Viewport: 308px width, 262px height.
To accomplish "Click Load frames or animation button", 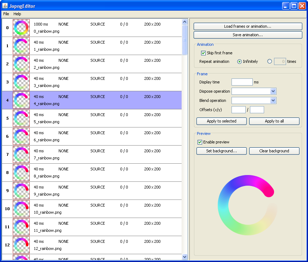I will 248,26.
